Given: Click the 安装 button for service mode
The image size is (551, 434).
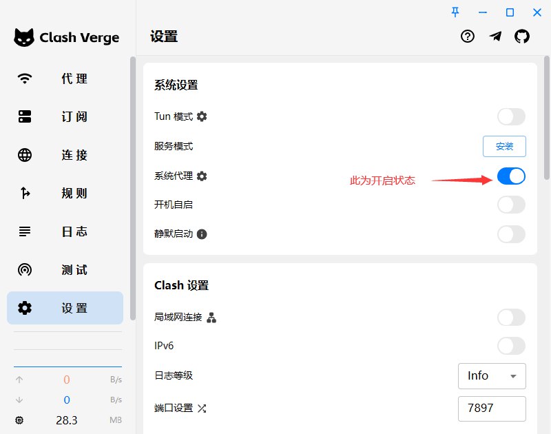Looking at the screenshot, I should pyautogui.click(x=503, y=146).
